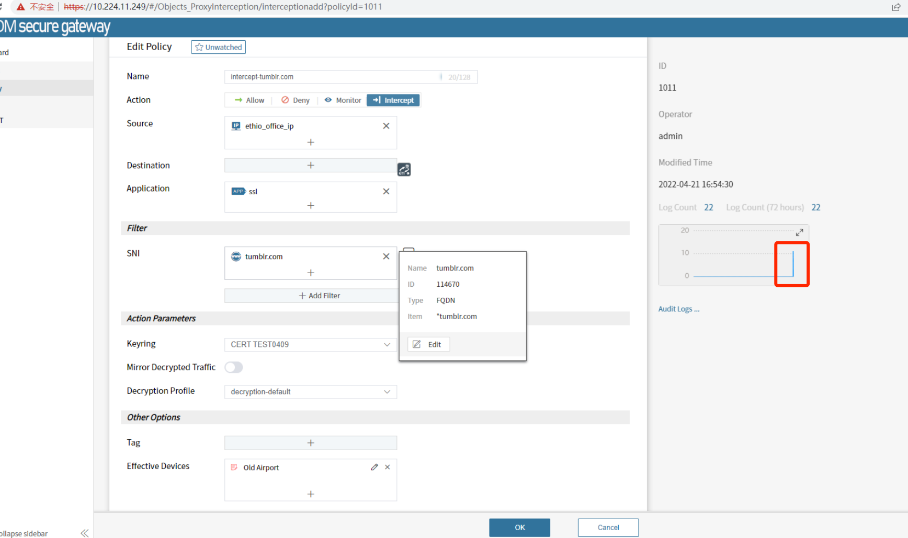The height and width of the screenshot is (538, 908).
Task: Open the Keyring dropdown
Action: point(310,345)
